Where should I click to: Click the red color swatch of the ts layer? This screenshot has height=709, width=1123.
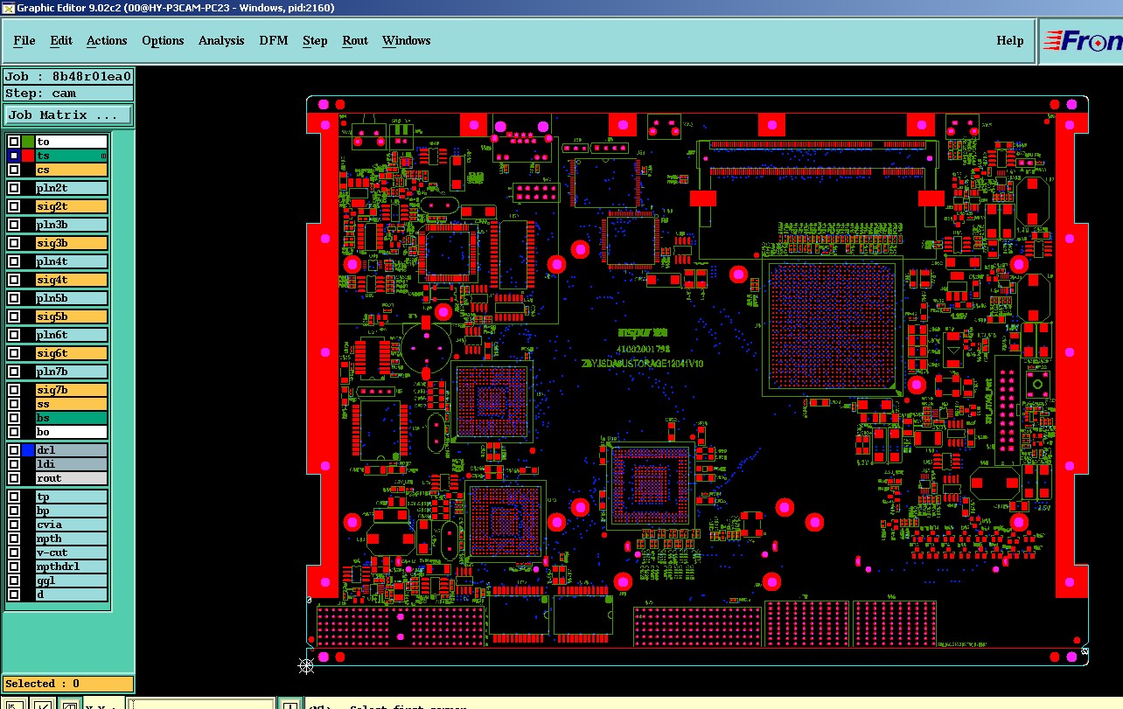click(x=28, y=156)
